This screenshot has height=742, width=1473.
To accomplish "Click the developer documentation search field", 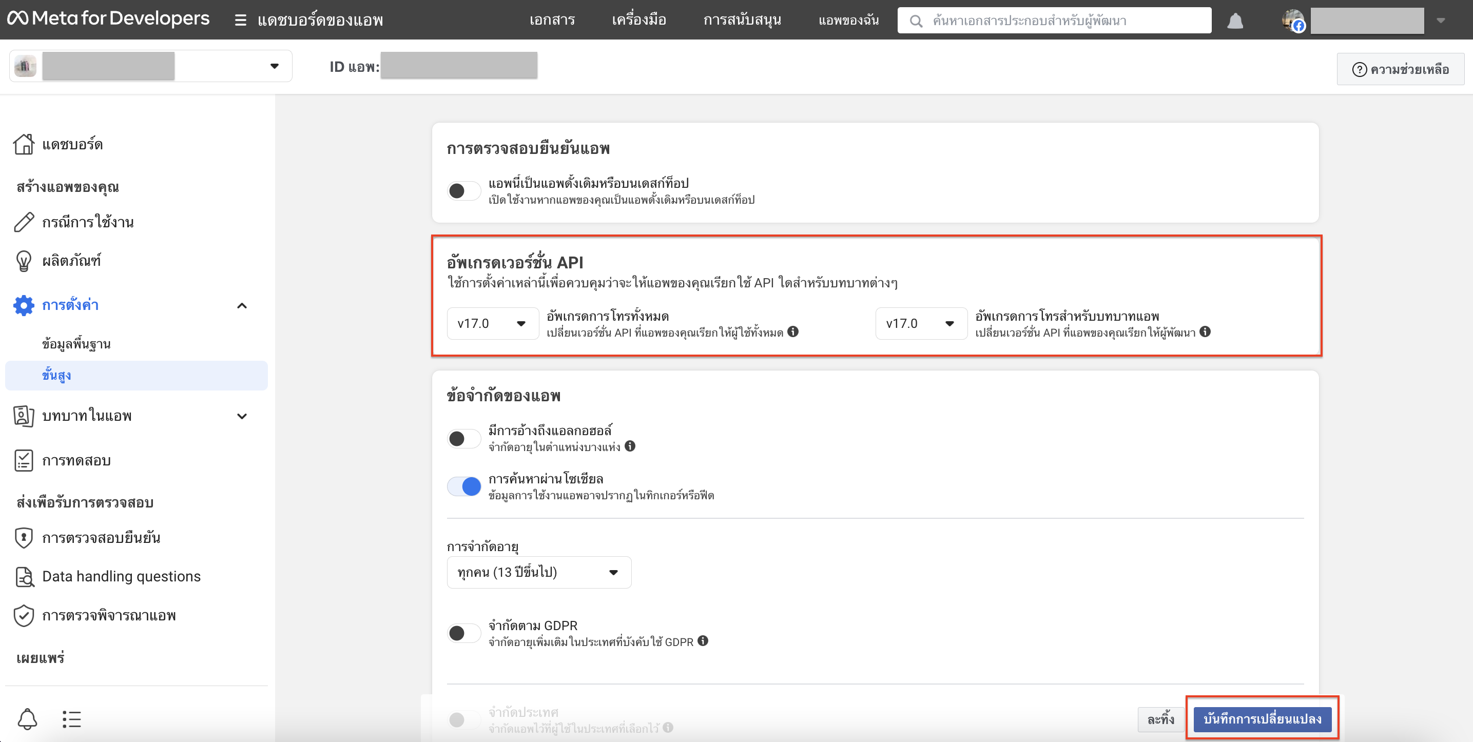I will coord(1054,21).
